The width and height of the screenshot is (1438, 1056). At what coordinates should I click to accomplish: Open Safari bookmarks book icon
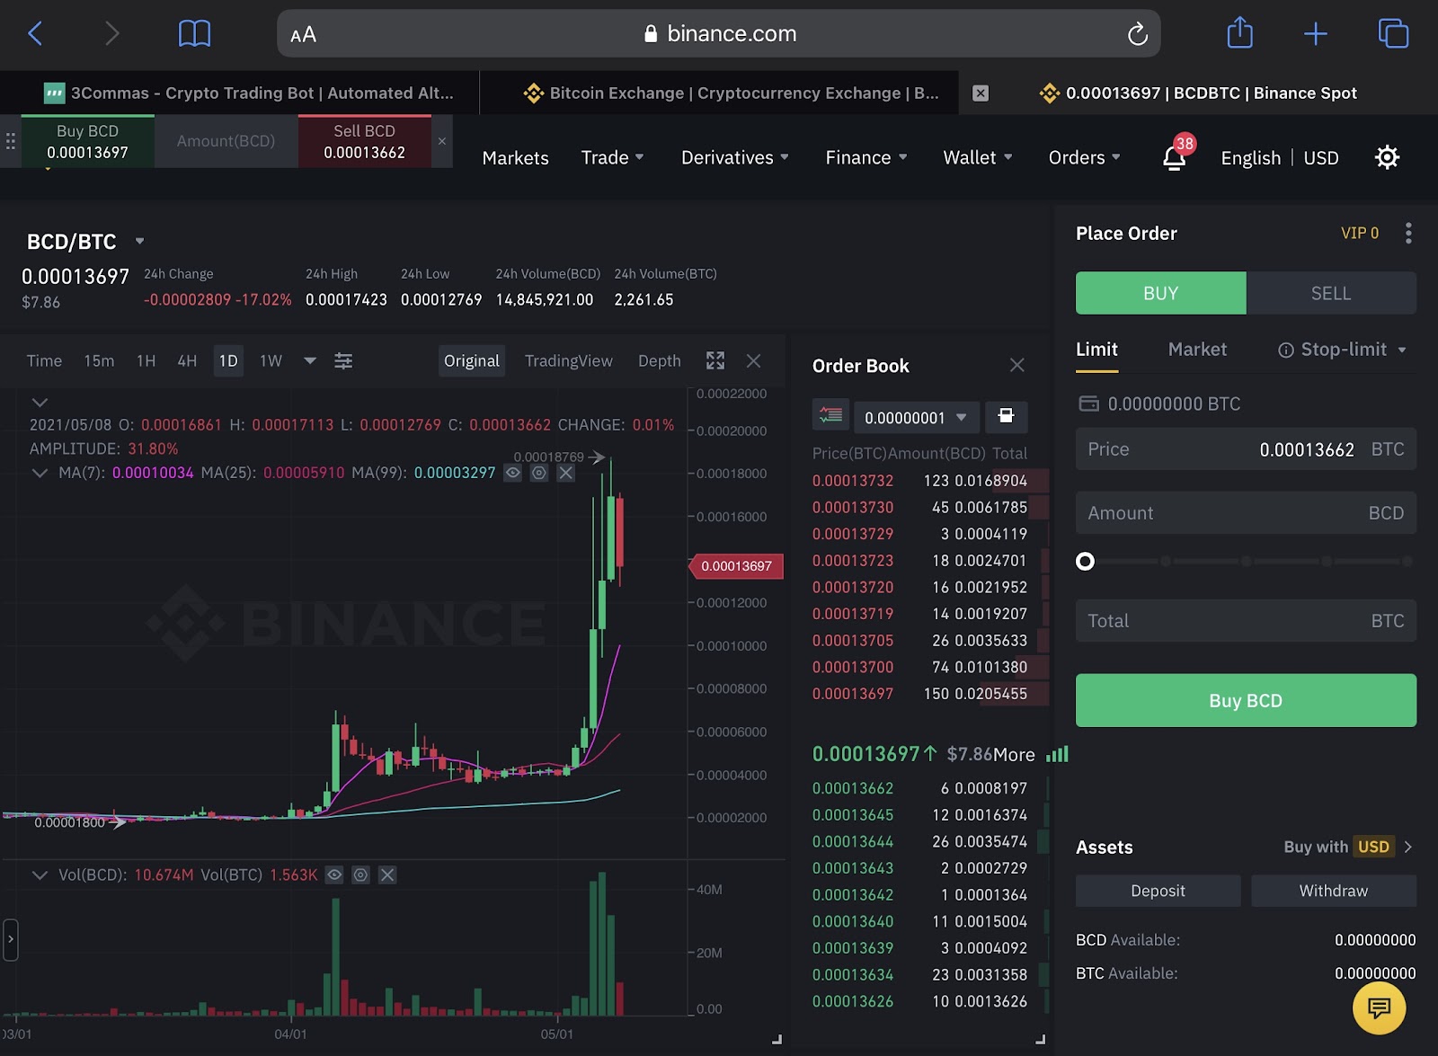click(x=194, y=34)
